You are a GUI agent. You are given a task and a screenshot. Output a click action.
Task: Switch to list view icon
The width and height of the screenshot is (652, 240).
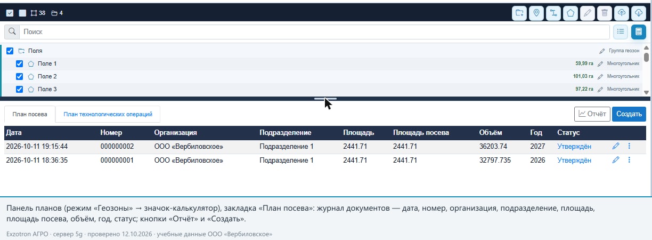621,32
